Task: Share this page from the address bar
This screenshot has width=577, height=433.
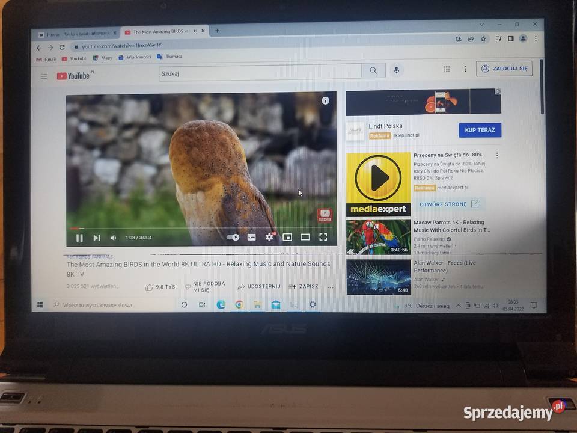Action: click(471, 38)
